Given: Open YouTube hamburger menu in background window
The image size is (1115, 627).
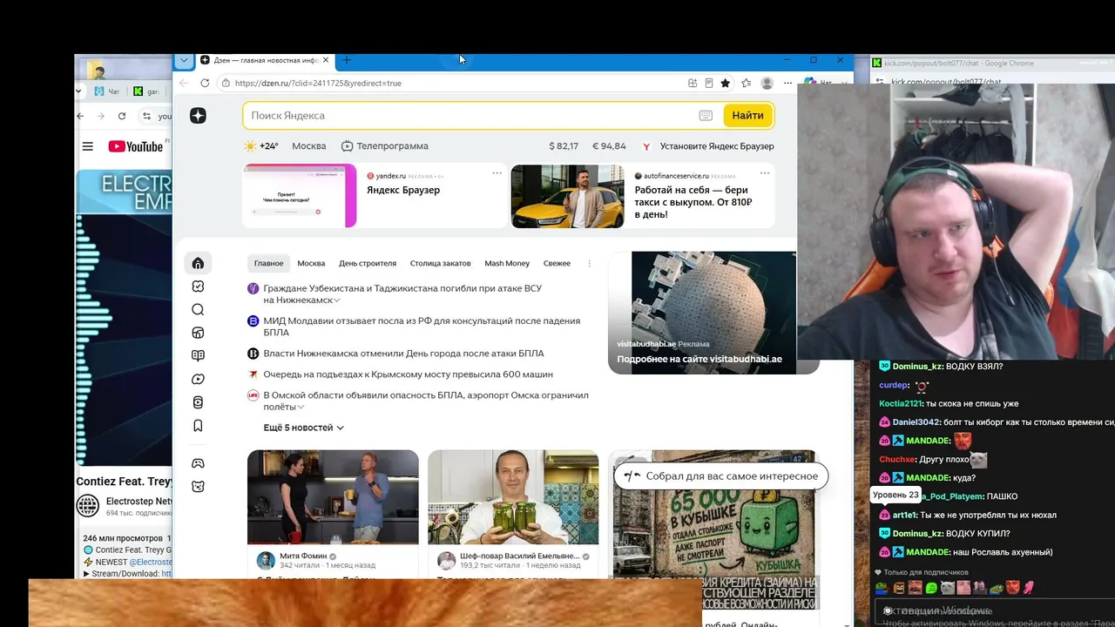Looking at the screenshot, I should pyautogui.click(x=87, y=146).
